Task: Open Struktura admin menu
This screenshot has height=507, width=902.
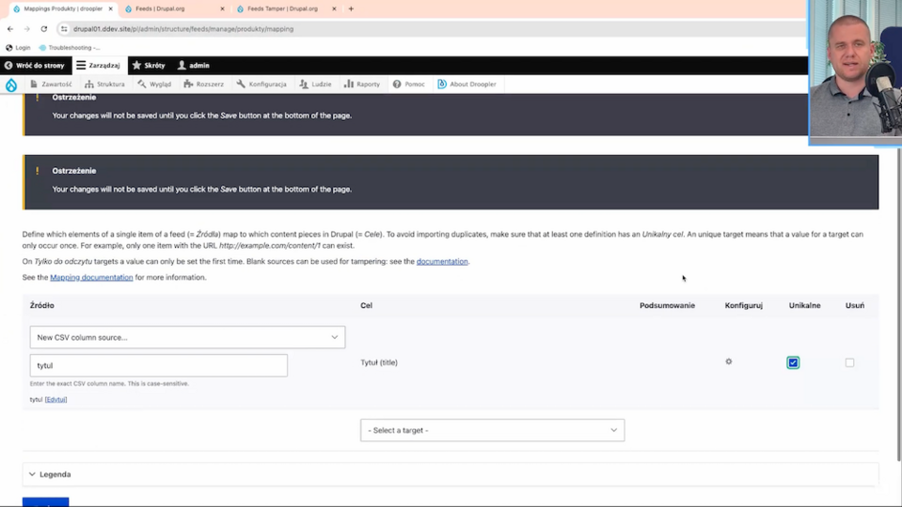Action: 104,84
